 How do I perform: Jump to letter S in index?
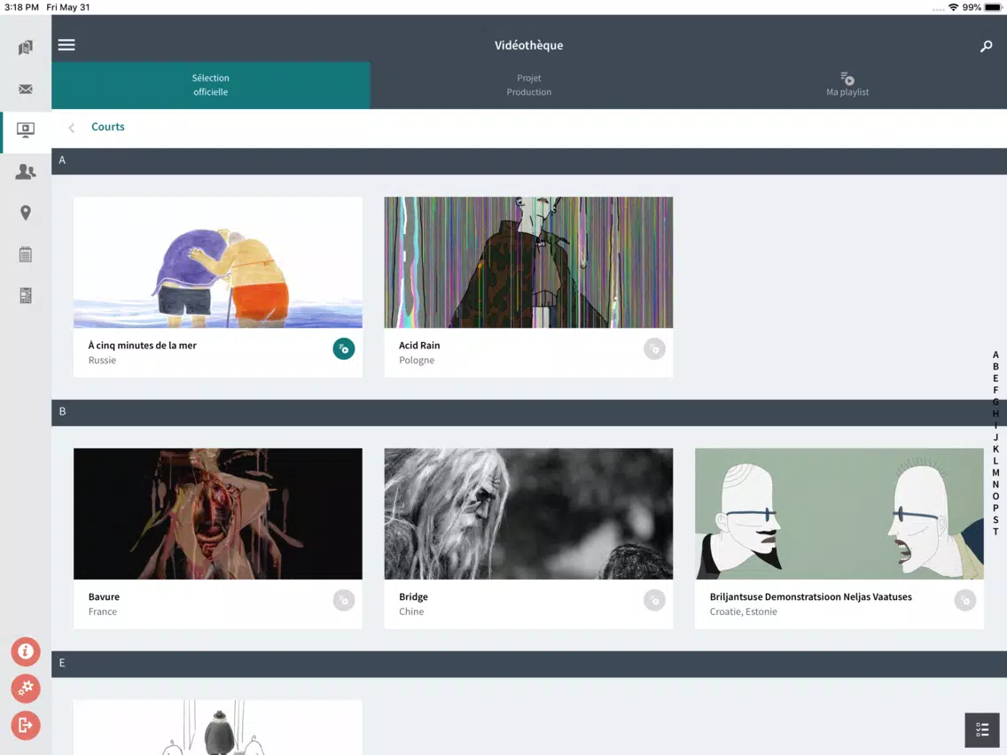pyautogui.click(x=995, y=520)
